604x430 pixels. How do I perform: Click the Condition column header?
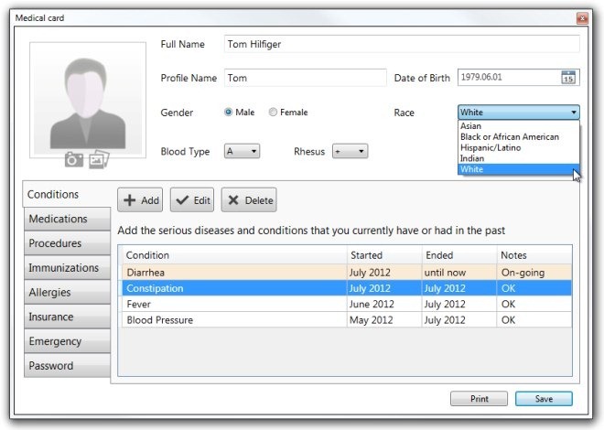pos(234,255)
